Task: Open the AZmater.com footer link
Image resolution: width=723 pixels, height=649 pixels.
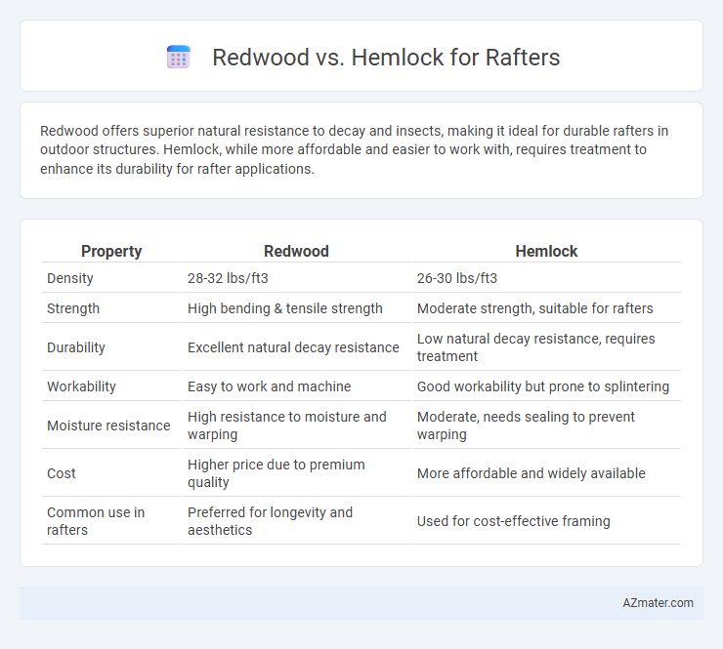Action: (658, 603)
